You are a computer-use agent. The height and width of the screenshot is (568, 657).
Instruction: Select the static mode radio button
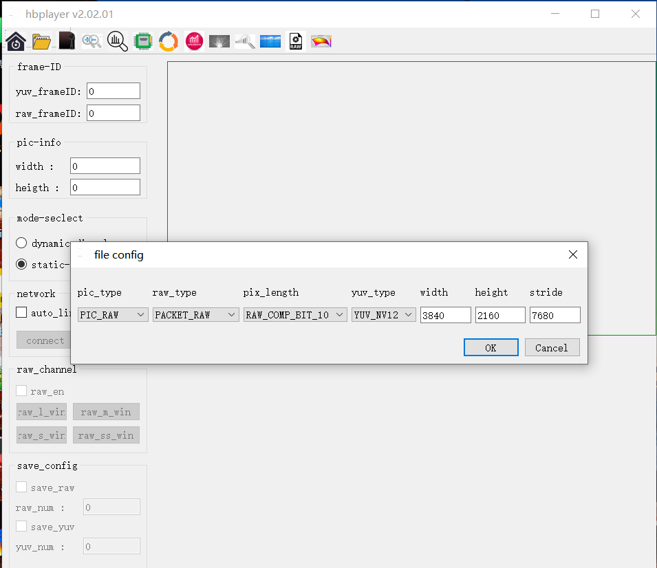[21, 264]
